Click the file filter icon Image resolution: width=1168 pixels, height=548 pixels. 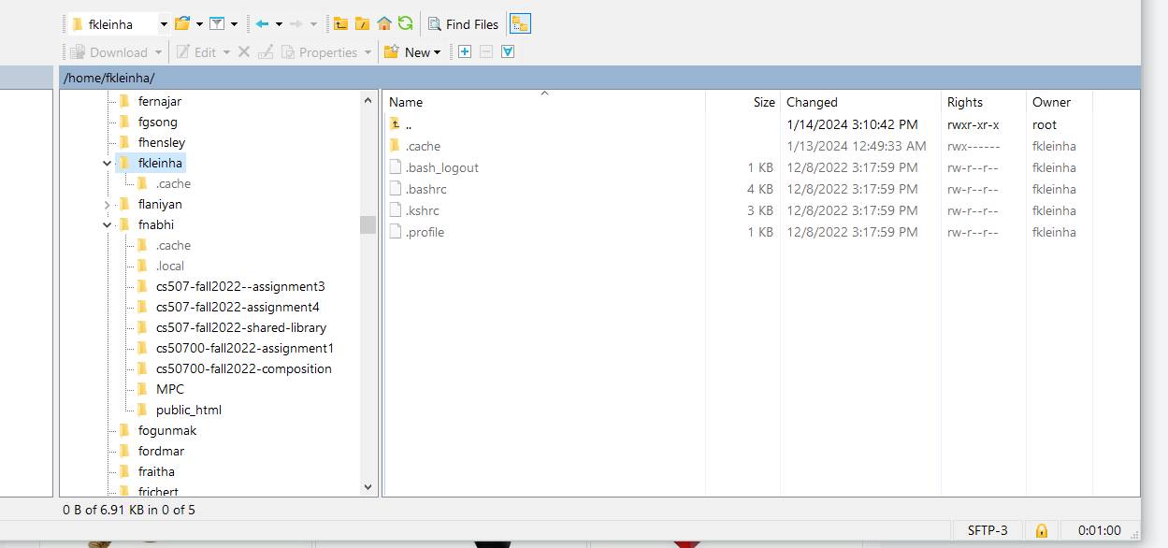[x=217, y=23]
